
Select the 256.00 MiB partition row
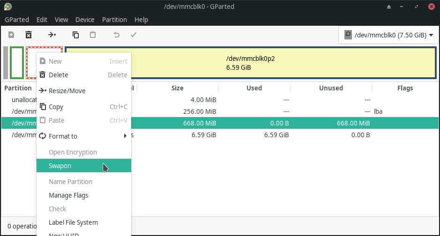click(220, 111)
